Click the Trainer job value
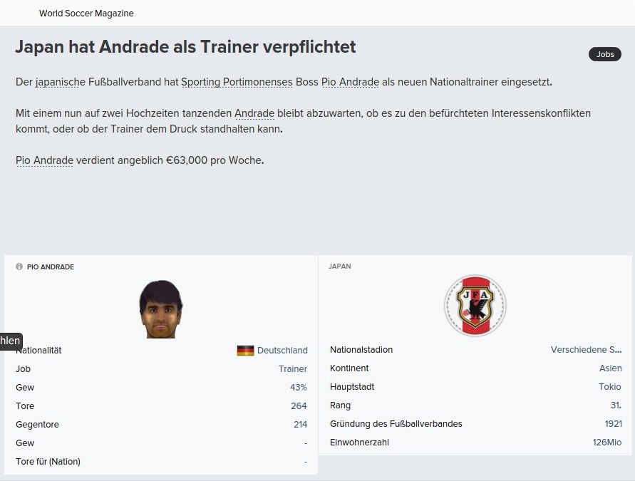Image resolution: width=635 pixels, height=481 pixels. (x=293, y=369)
